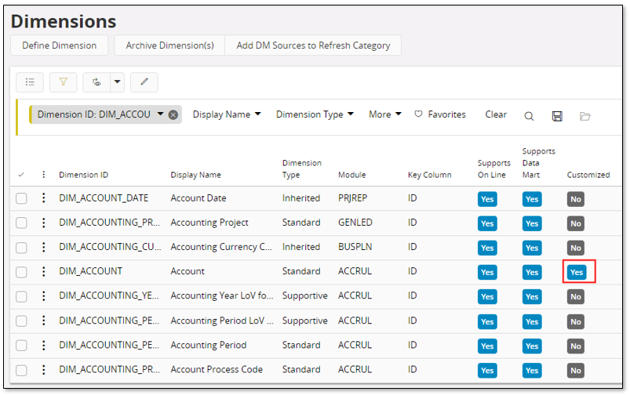This screenshot has height=395, width=630.
Task: Select the Accounting Period row checkbox
Action: tap(21, 346)
